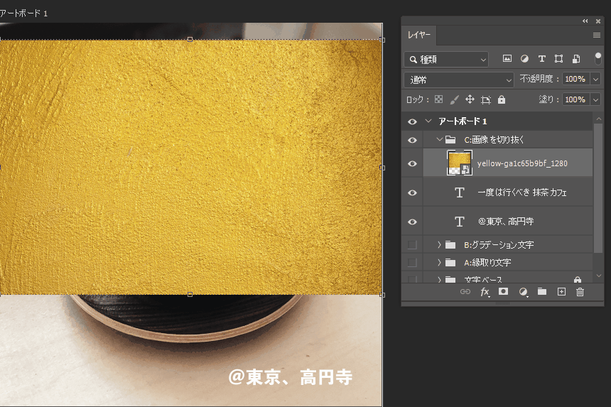Viewport: 611px width, 407px height.
Task: Click layers list scroll up arrow
Action: 598,119
